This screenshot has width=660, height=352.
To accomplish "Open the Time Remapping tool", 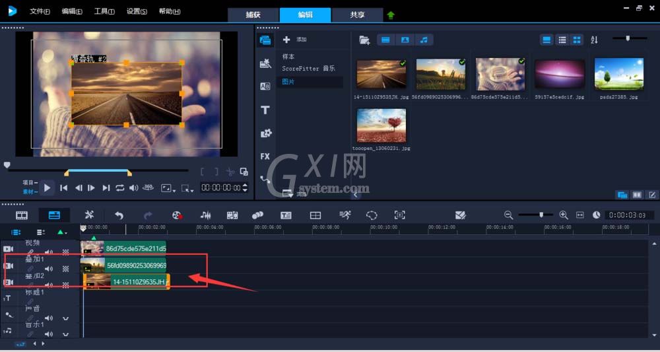I will tap(345, 215).
